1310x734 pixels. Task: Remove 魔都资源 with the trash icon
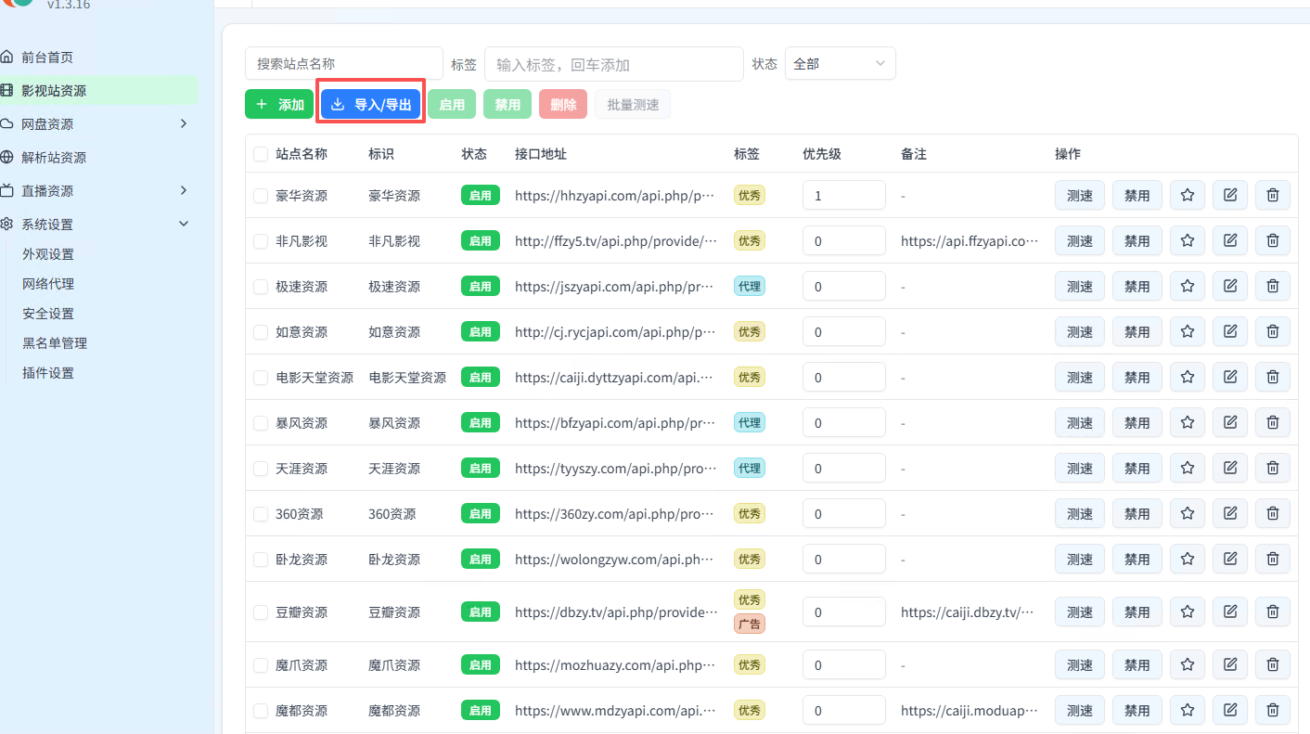(1272, 710)
